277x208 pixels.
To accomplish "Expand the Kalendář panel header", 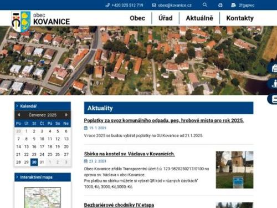I will coord(43,106).
